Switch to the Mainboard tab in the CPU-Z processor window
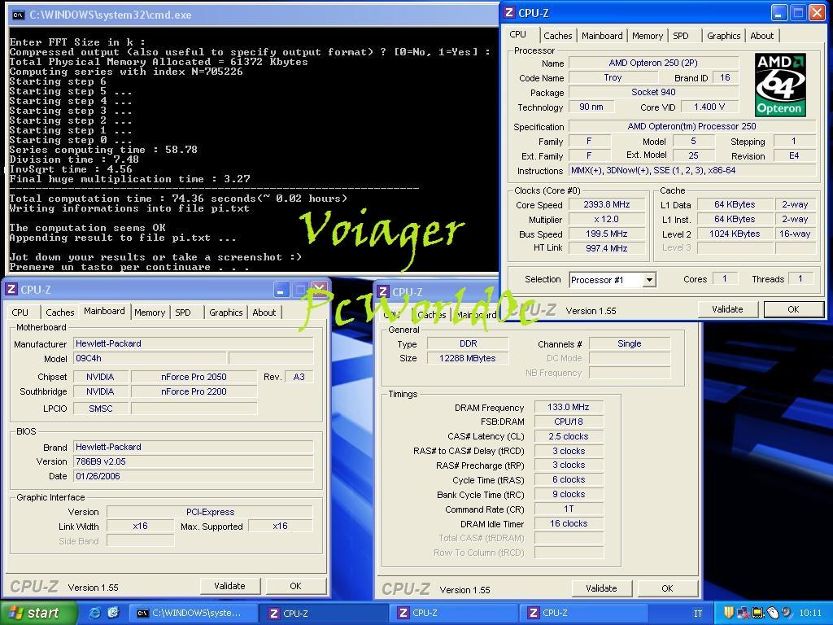Image resolution: width=833 pixels, height=625 pixels. [602, 36]
